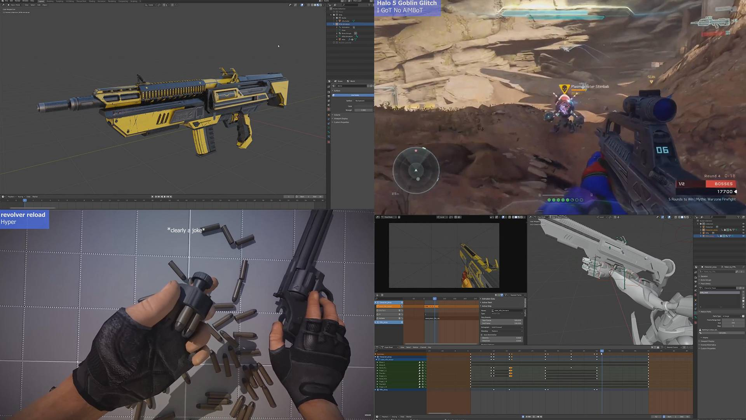746x420 pixels.
Task: Adjust the Blend In value slider
Action: pos(501,338)
